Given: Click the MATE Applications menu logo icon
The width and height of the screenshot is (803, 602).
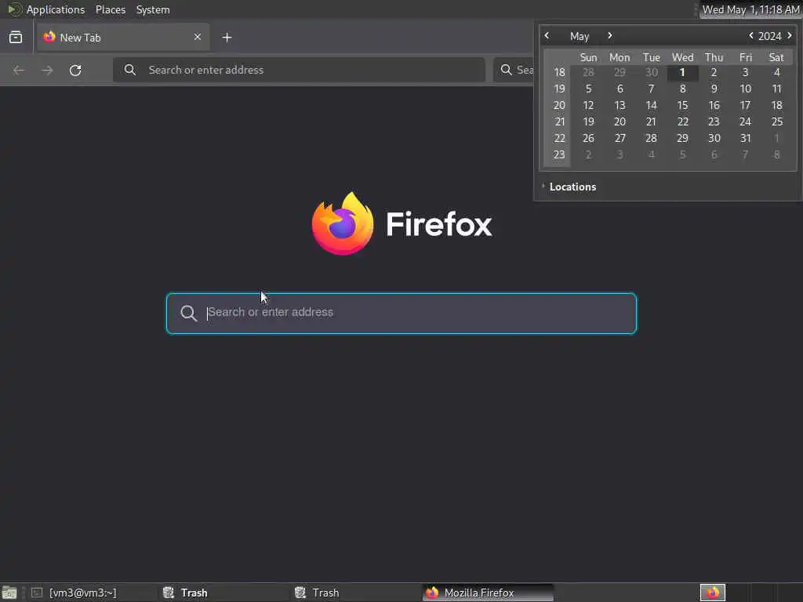Looking at the screenshot, I should click(14, 9).
